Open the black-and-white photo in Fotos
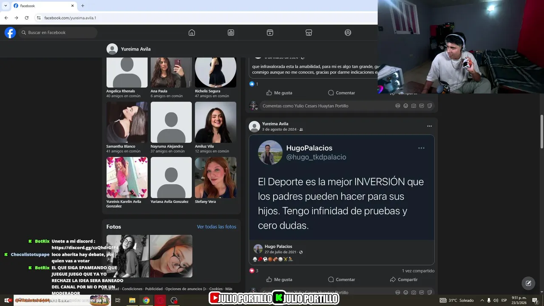This screenshot has width=544, height=306. pos(127,256)
